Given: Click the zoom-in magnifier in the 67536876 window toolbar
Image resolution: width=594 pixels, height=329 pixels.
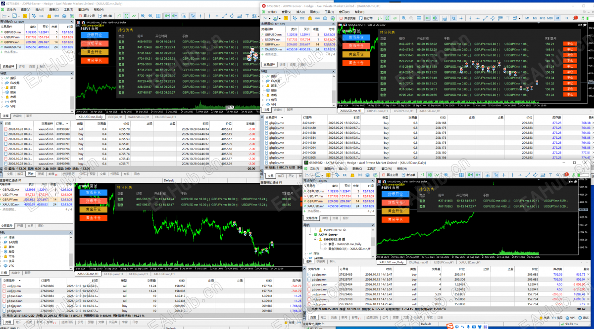Looking at the screenshot, I should [x=404, y=18].
